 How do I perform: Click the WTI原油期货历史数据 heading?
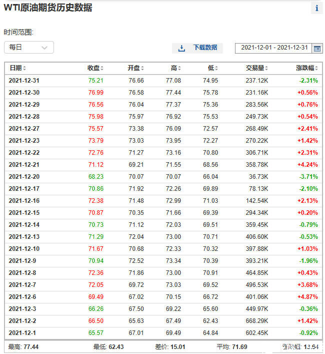48,8
